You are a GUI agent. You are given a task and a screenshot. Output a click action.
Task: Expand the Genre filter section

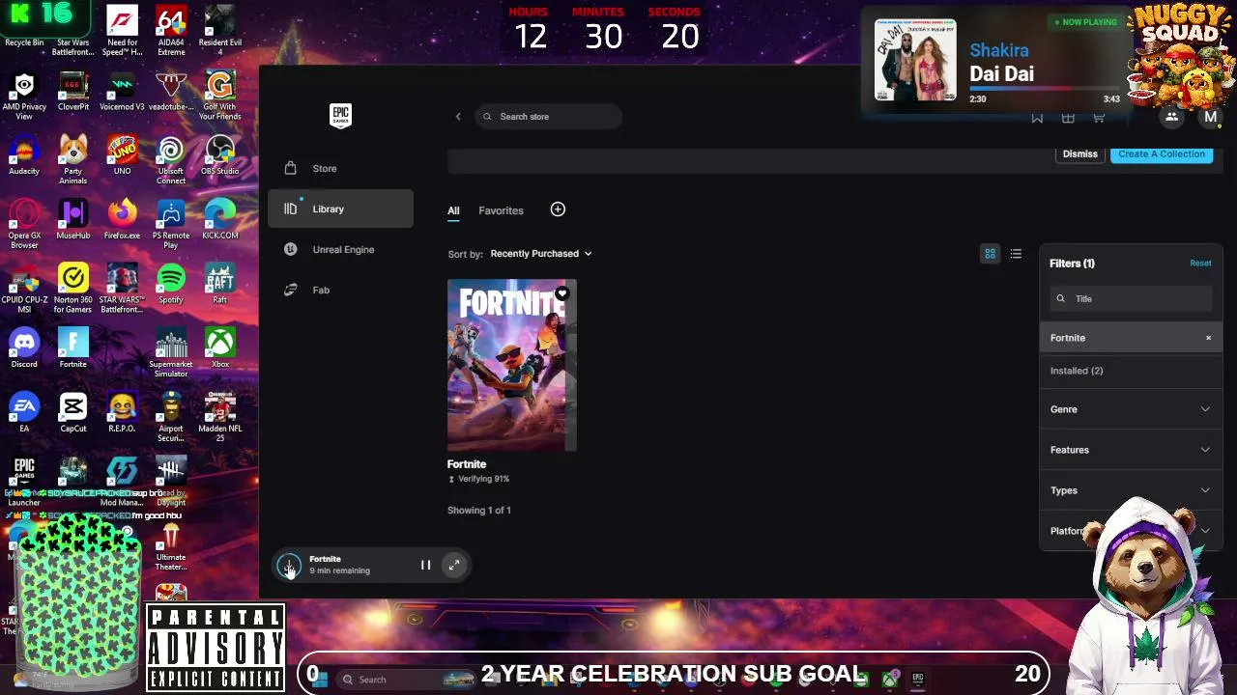click(1131, 409)
